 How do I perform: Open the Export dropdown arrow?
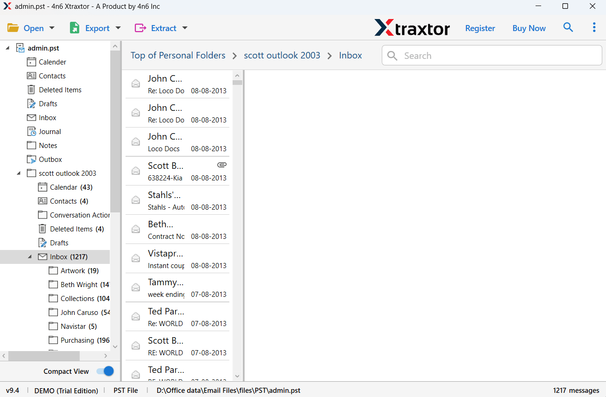118,28
